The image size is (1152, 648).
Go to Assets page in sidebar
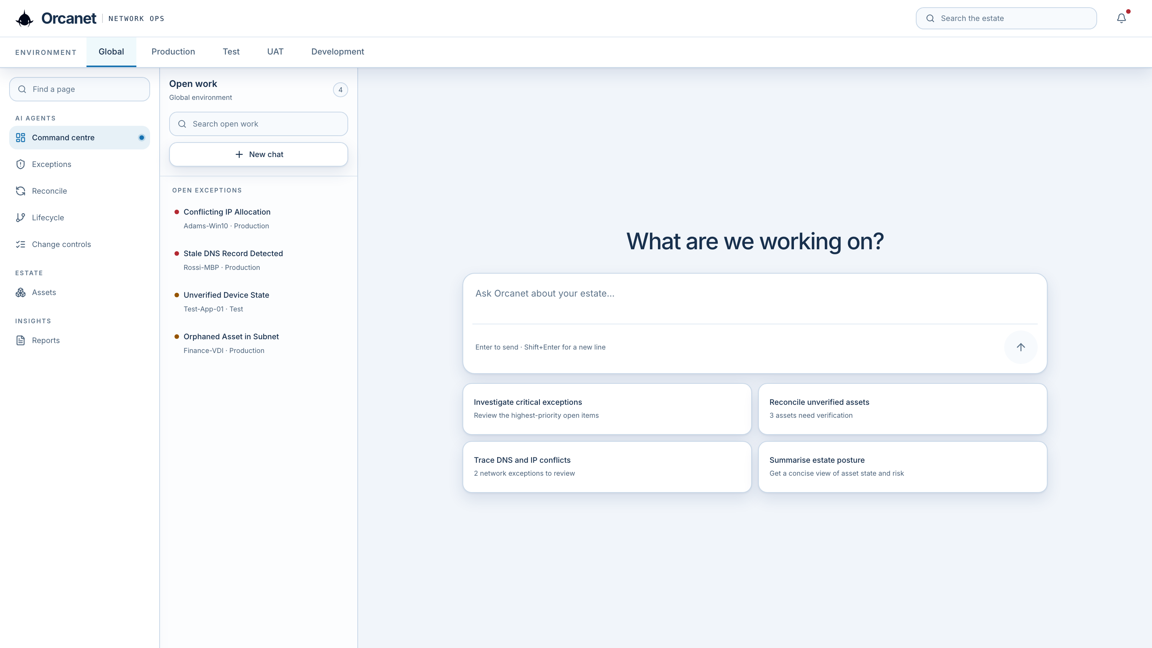pos(80,292)
